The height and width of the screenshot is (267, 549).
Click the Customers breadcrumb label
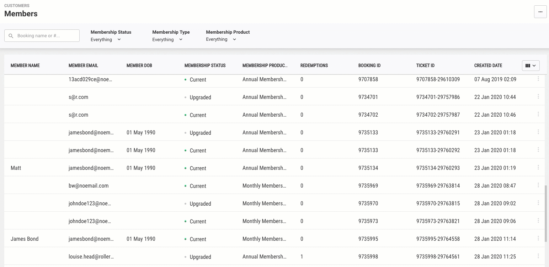17,6
